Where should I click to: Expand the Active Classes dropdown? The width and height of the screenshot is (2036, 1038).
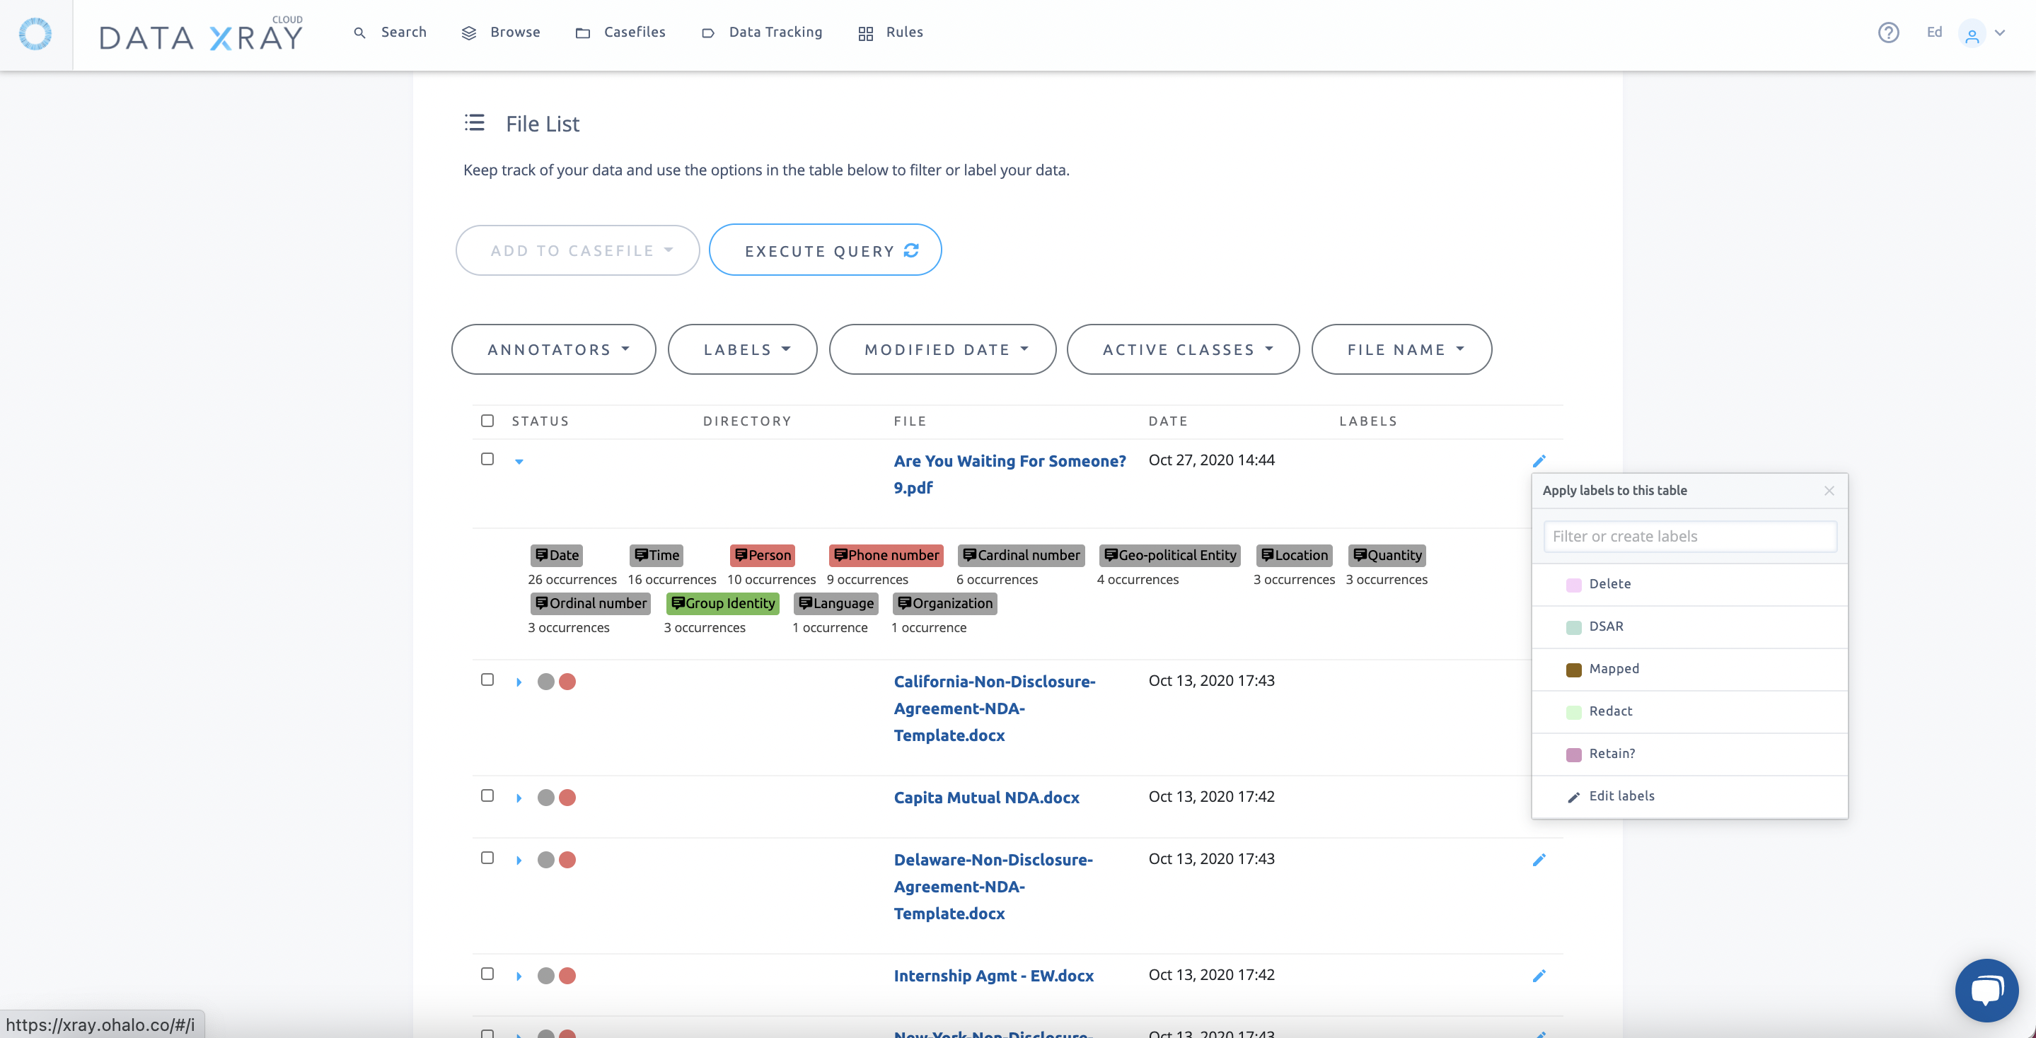coord(1182,349)
